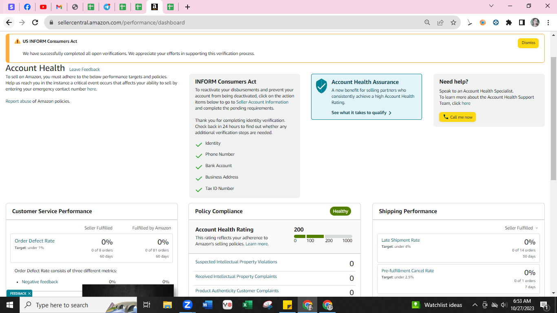Open the Extensions puzzle menu
Image resolution: width=557 pixels, height=313 pixels.
coord(509,22)
